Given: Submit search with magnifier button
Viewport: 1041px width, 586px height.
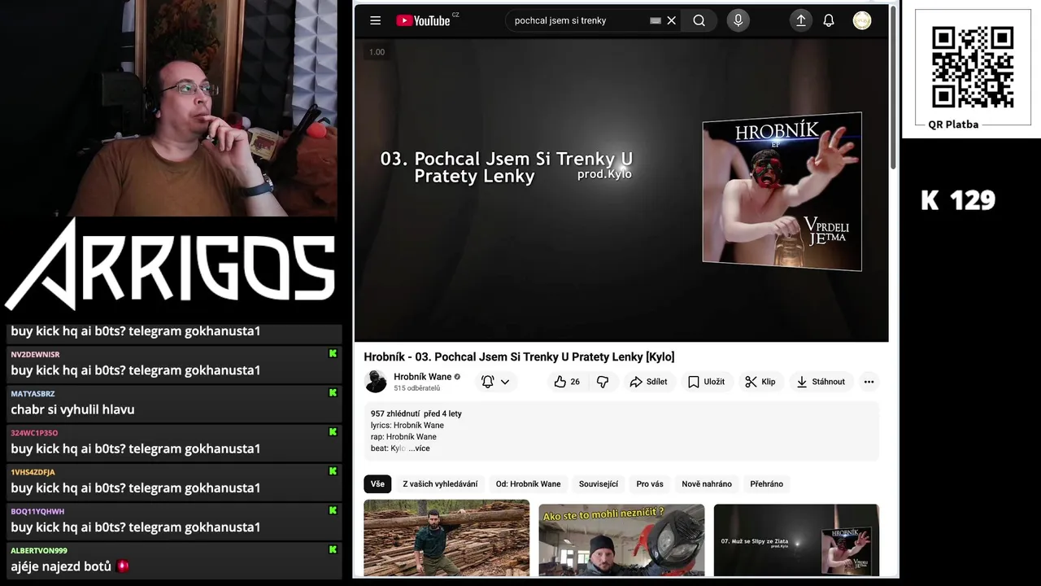Looking at the screenshot, I should [x=699, y=20].
